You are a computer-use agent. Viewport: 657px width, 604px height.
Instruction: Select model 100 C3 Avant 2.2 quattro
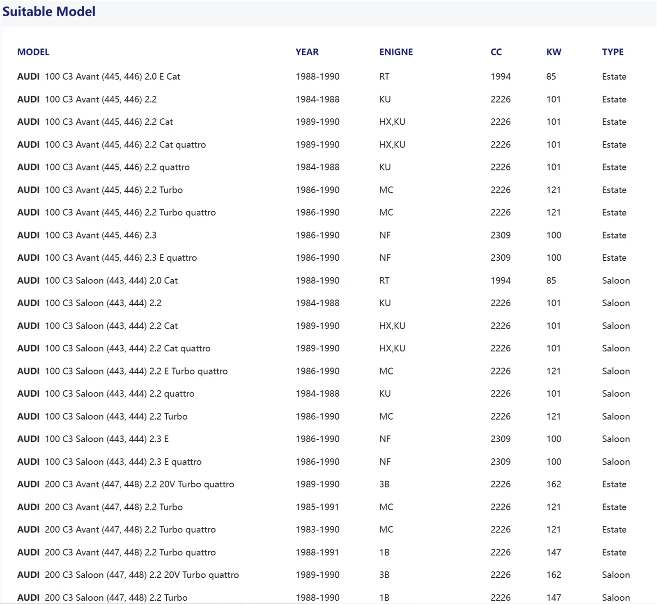tap(103, 167)
